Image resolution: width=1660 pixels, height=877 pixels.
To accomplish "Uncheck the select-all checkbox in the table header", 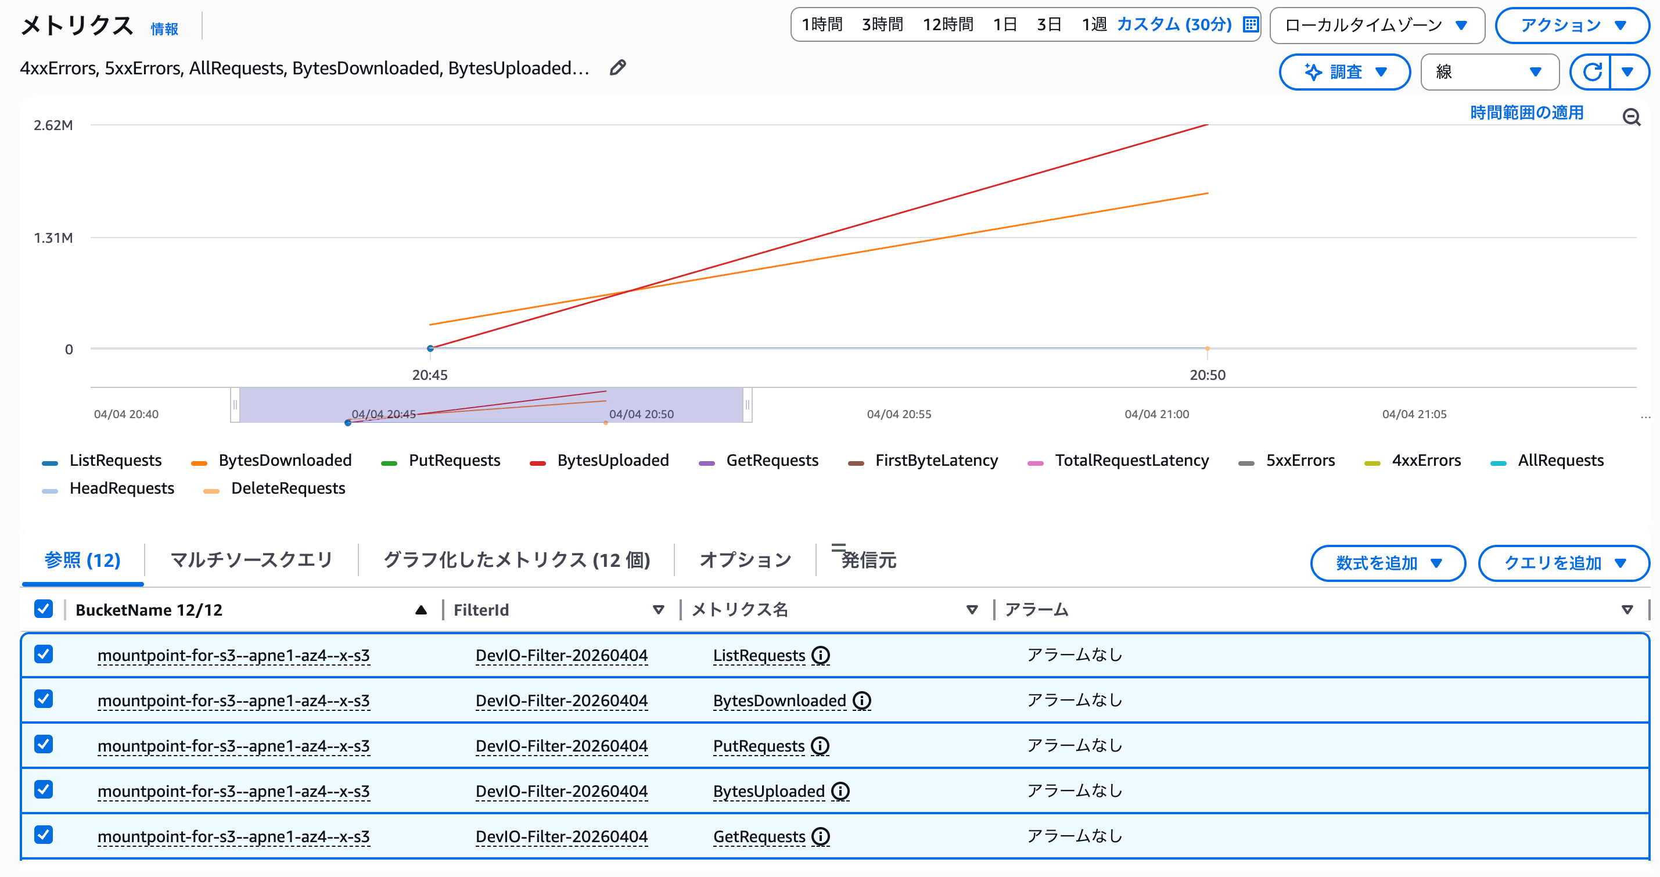I will [42, 609].
